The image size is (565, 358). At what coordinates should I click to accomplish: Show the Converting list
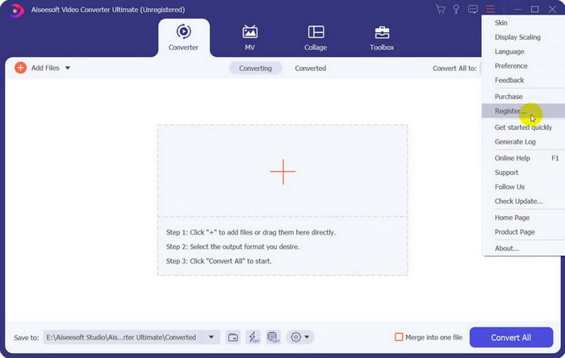coord(256,68)
